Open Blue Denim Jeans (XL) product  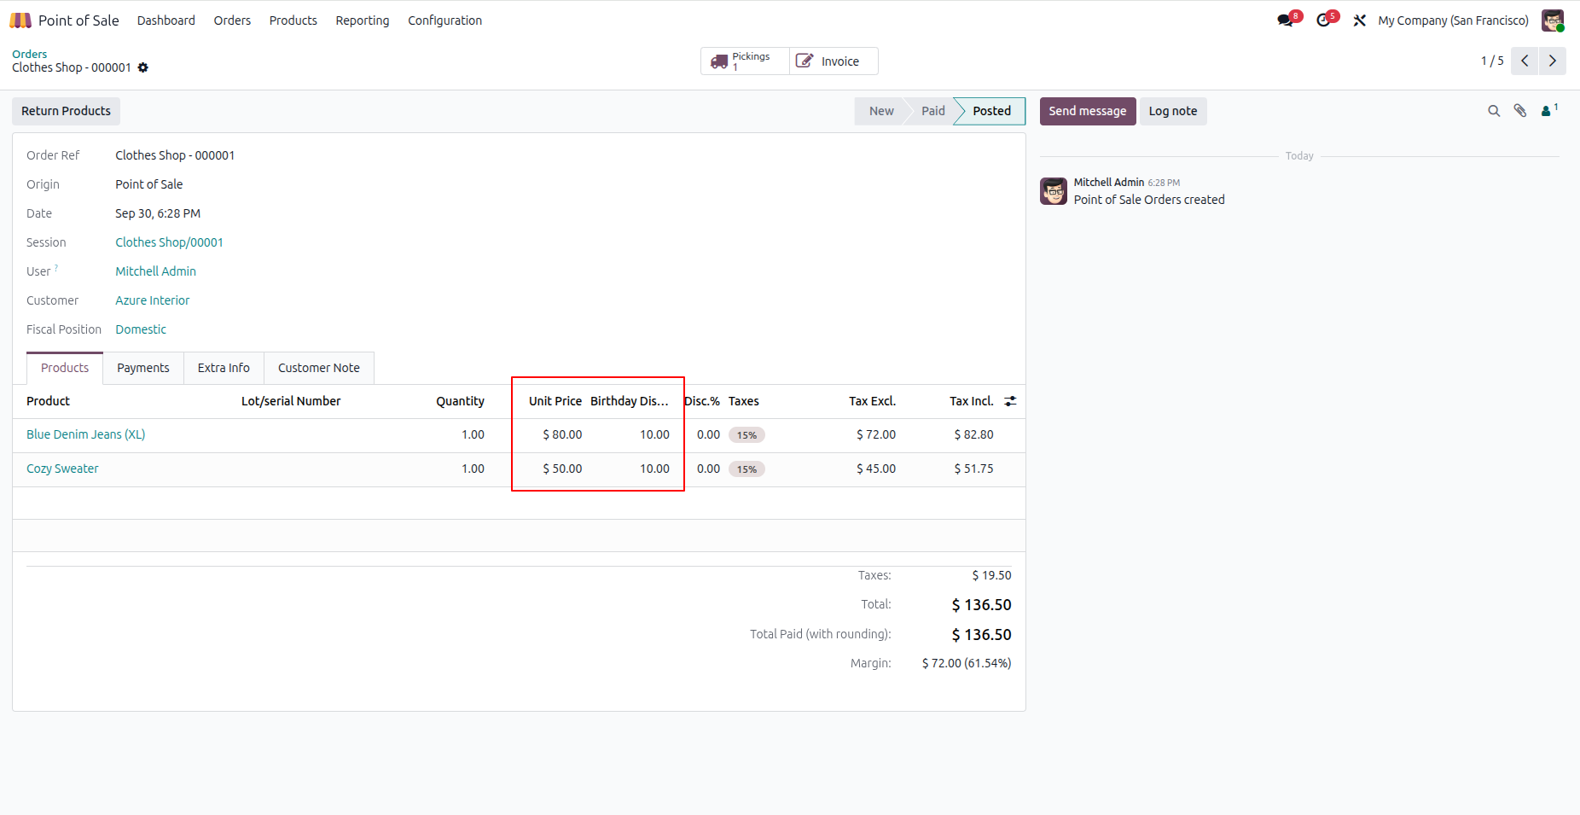click(x=86, y=434)
